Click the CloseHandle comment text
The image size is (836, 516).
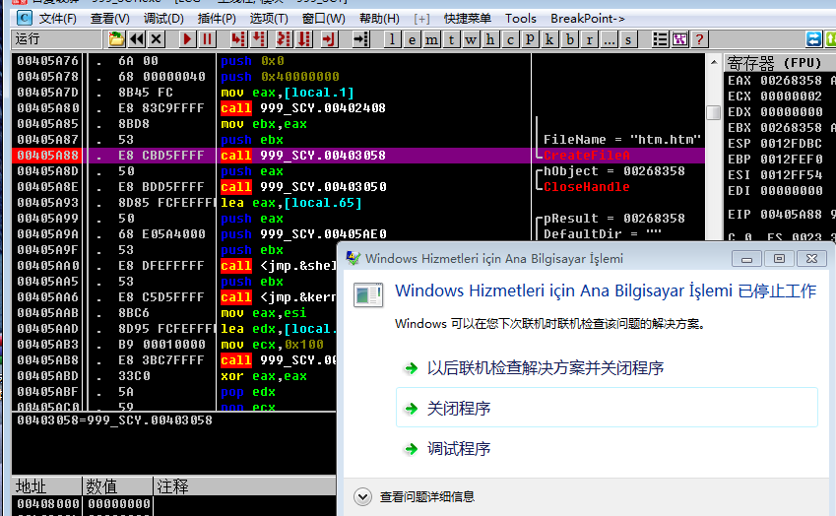click(587, 187)
